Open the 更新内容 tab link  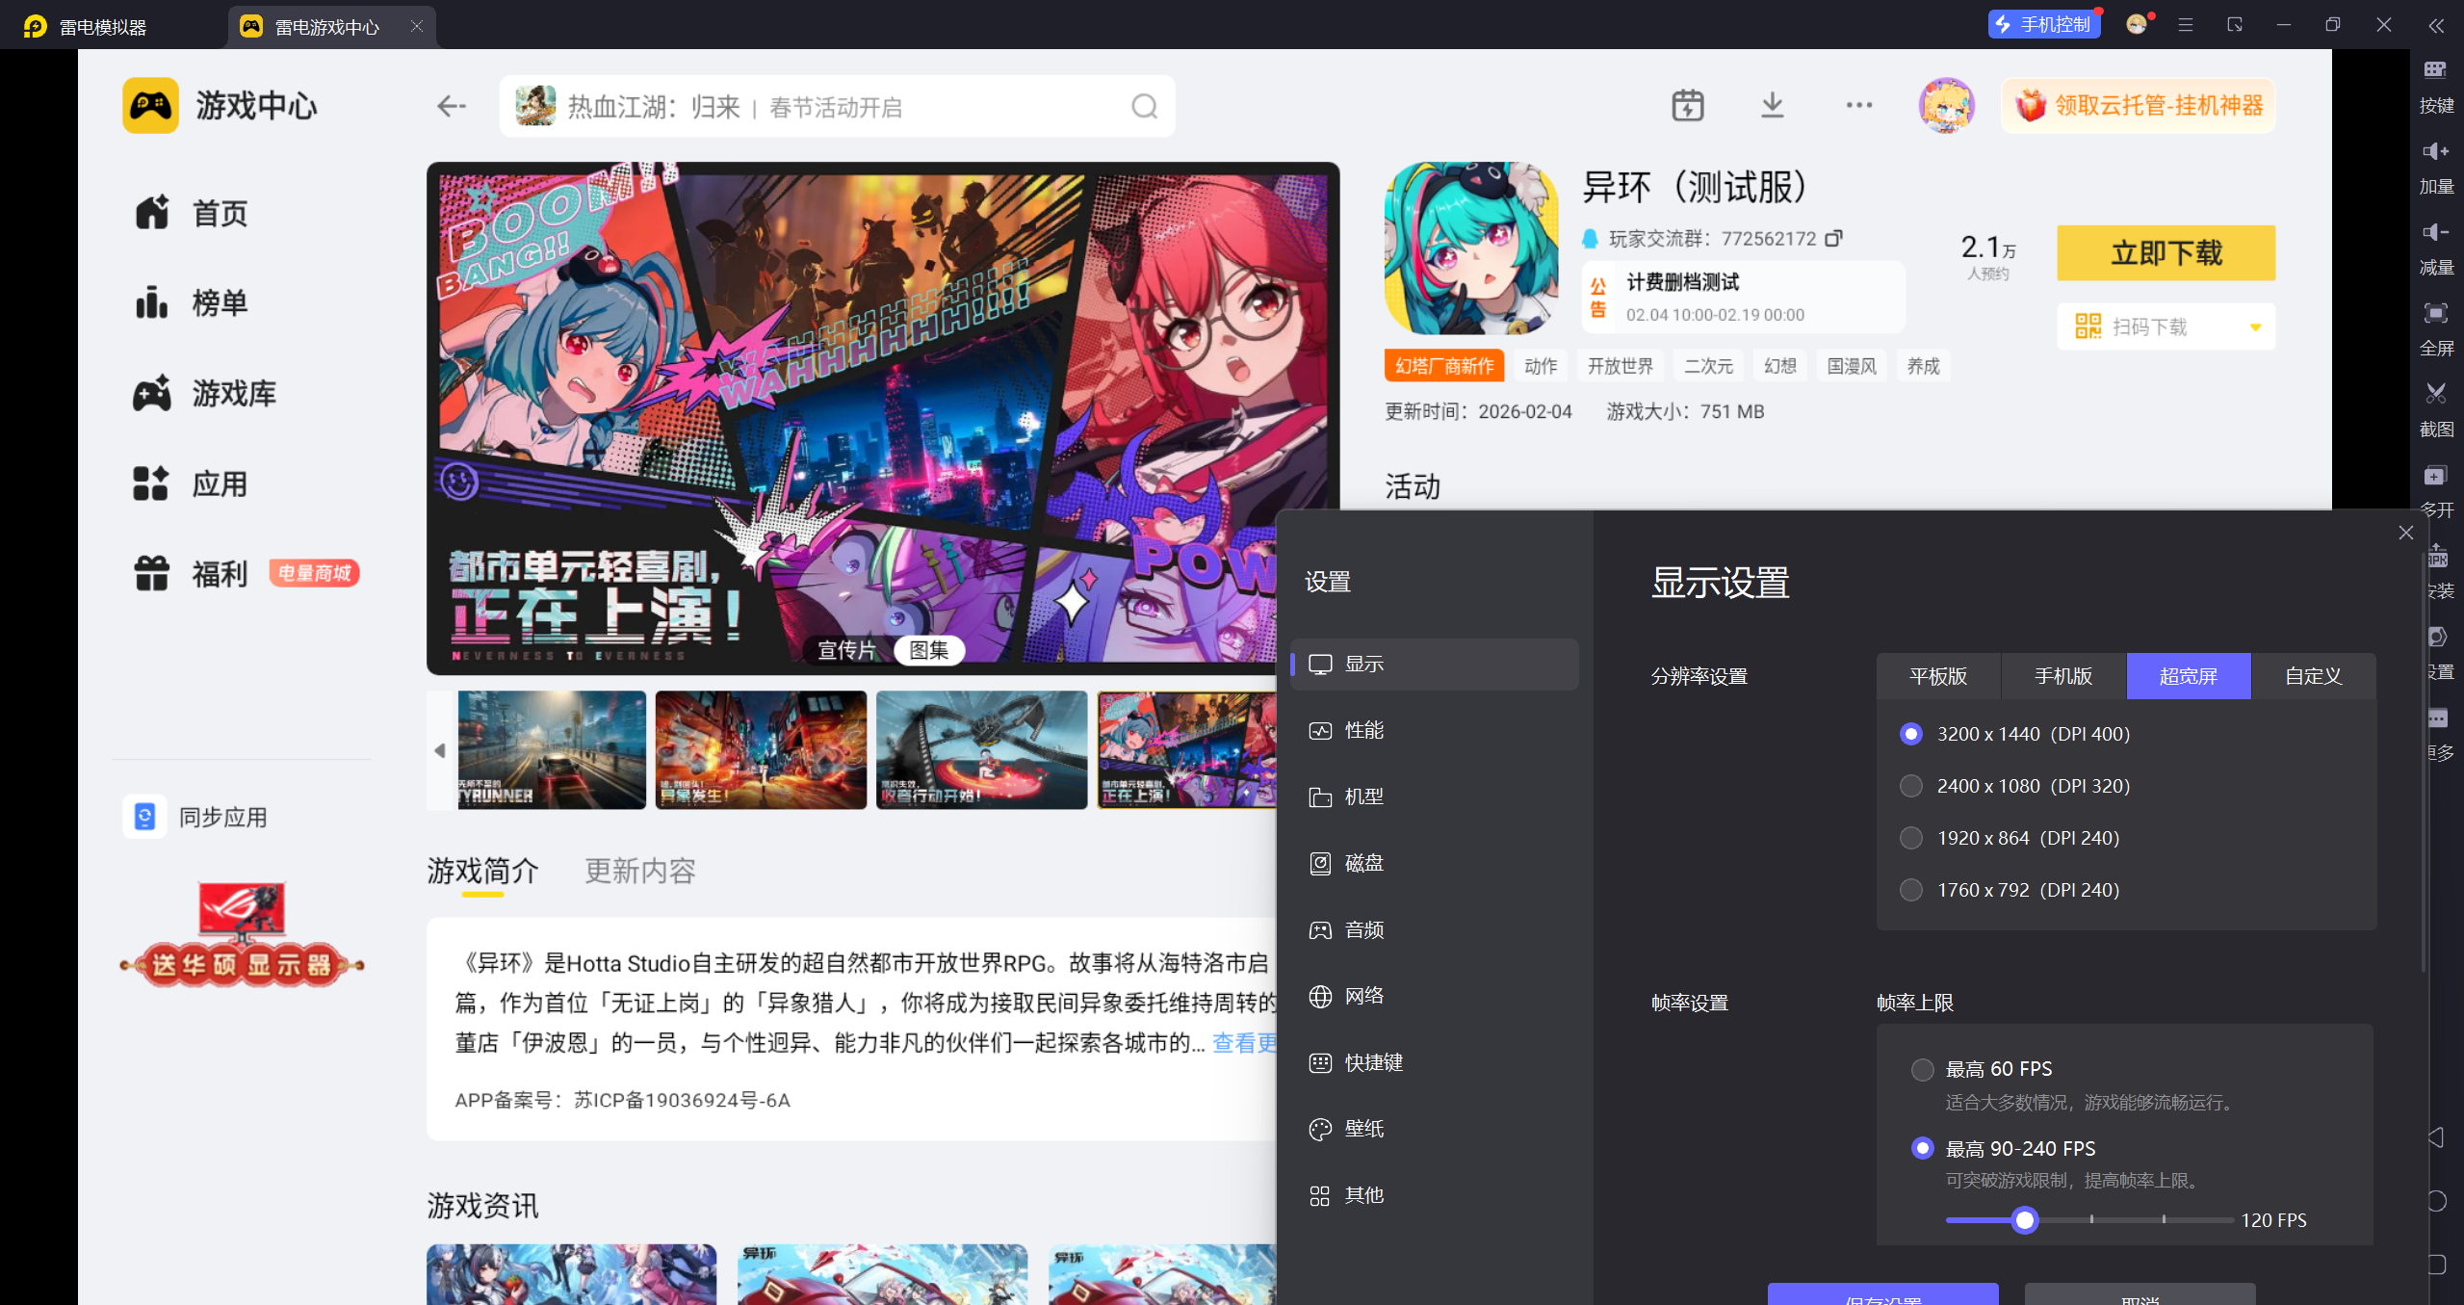(639, 871)
